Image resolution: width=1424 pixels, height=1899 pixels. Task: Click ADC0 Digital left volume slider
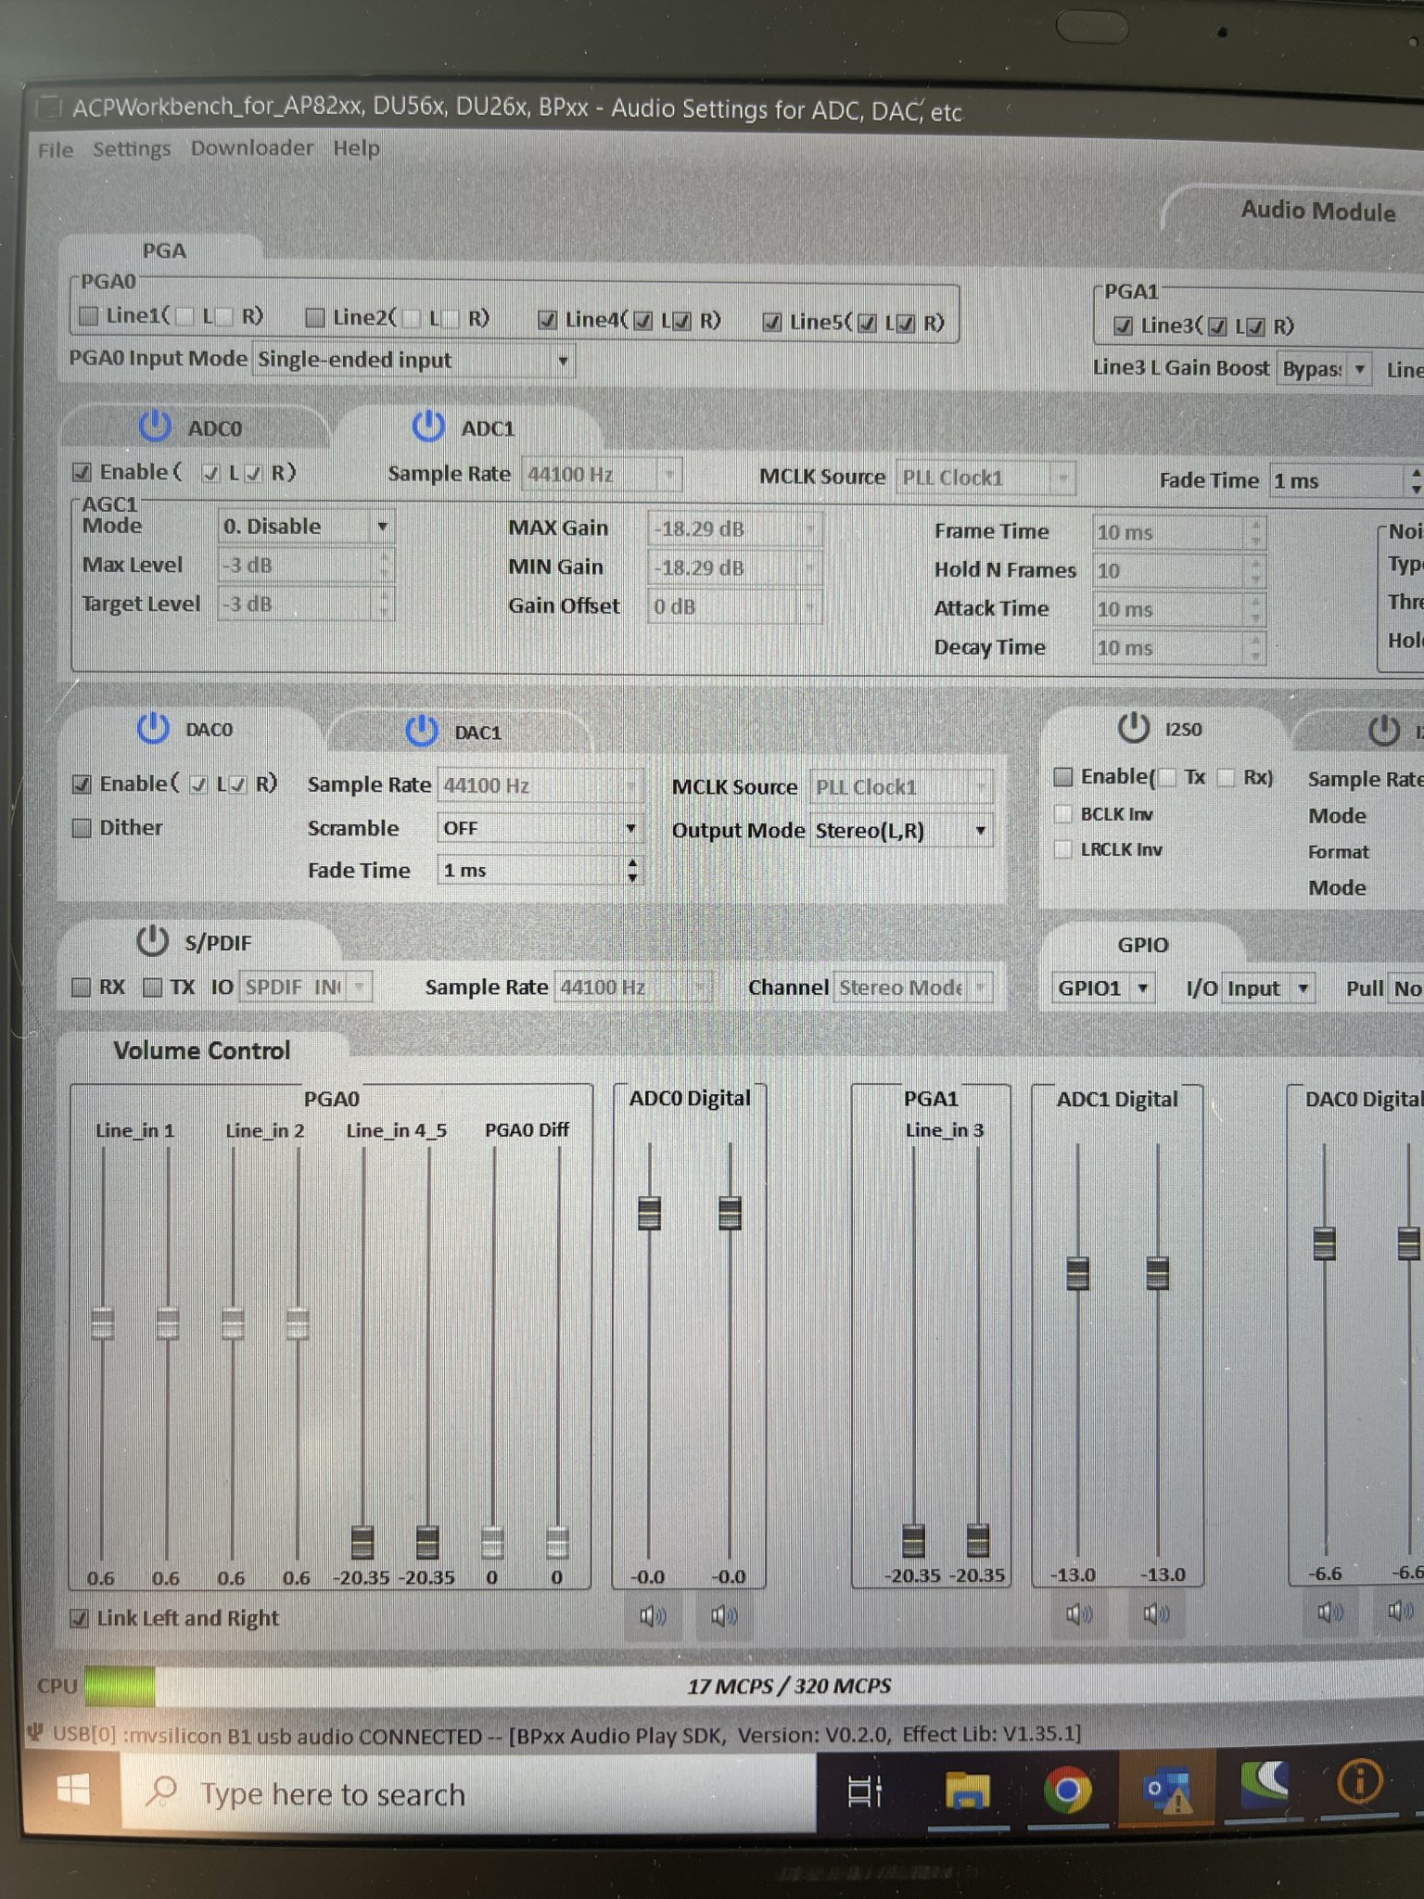649,1213
